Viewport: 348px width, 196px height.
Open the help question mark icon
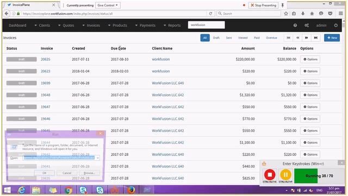pyautogui.click(x=295, y=26)
